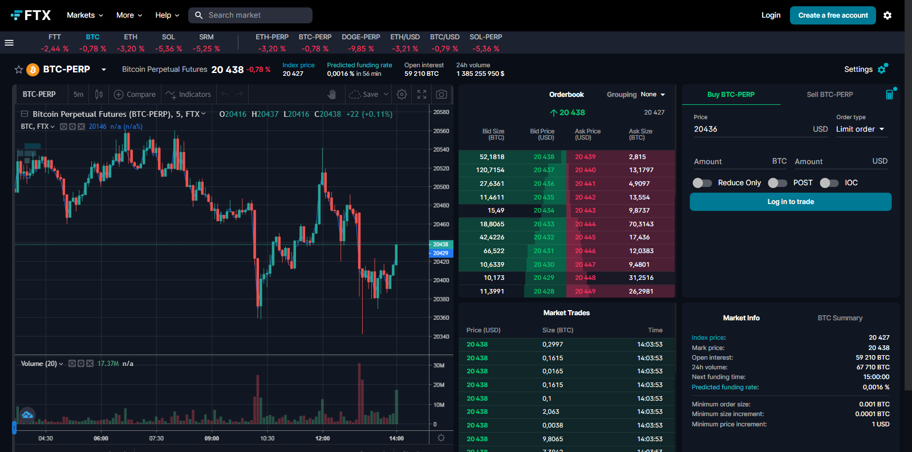This screenshot has width=912, height=452.
Task: Hide the BTC, FTX indicator with eye icon
Action: pyautogui.click(x=64, y=127)
